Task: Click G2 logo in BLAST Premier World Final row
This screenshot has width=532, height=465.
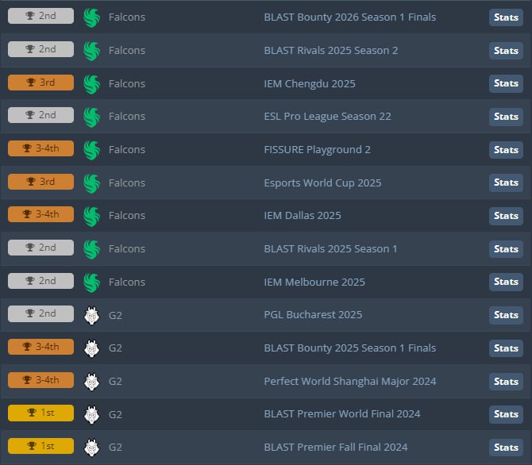Action: 91,414
